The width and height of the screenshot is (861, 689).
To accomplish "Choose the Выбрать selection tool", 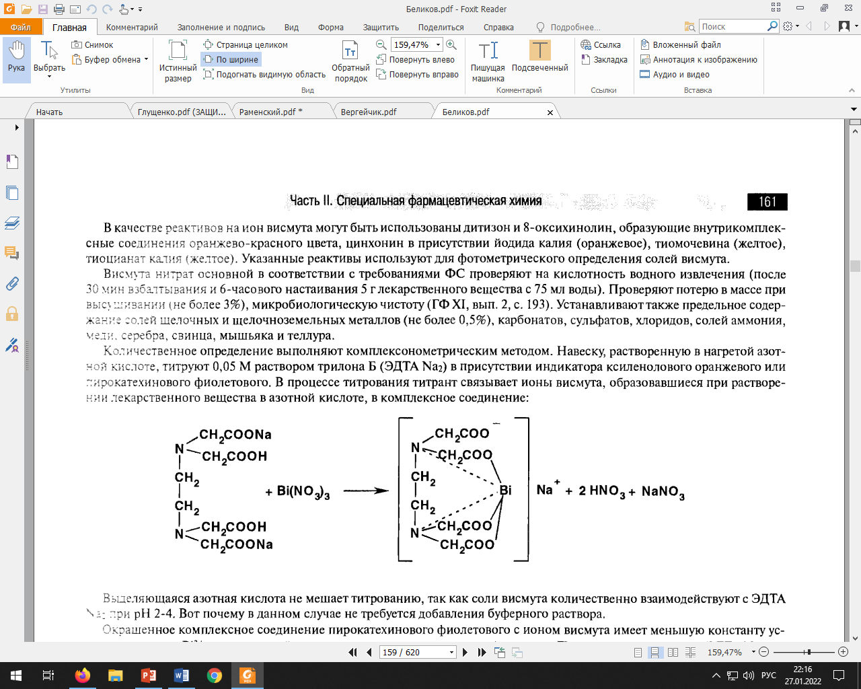I will 49,59.
